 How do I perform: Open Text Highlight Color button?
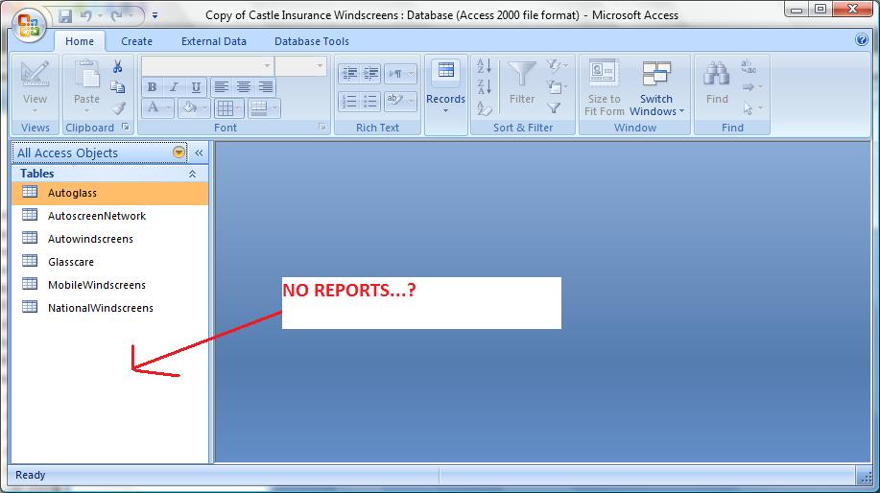pos(400,102)
